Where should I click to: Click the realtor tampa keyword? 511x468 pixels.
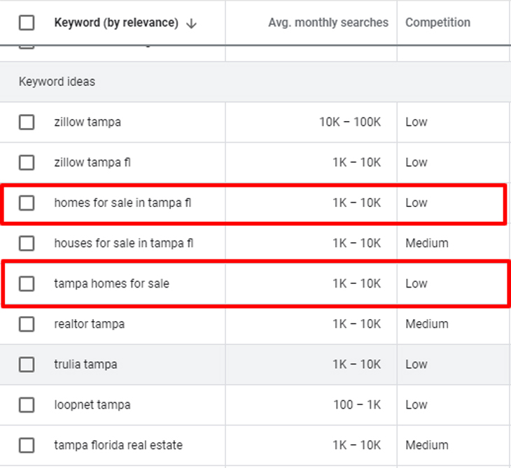[x=89, y=324]
